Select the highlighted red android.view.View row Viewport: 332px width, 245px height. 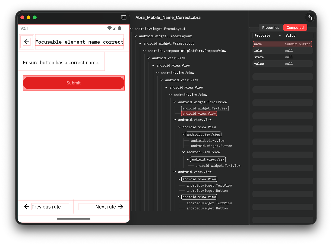[x=199, y=114]
